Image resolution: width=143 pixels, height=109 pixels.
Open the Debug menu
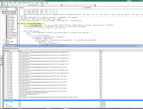[x=25, y=3]
